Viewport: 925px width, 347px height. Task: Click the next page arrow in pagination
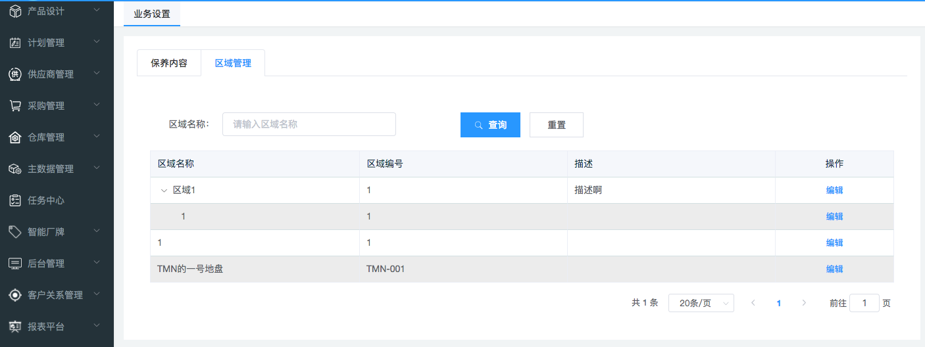click(804, 303)
